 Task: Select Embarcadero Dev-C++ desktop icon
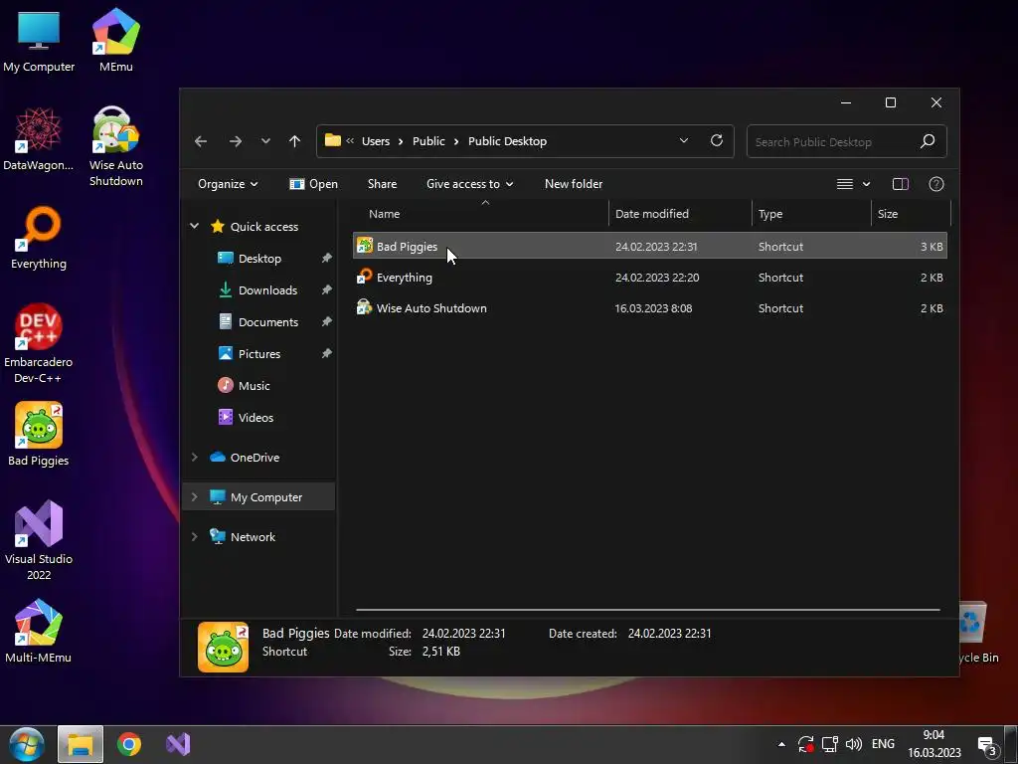(39, 344)
